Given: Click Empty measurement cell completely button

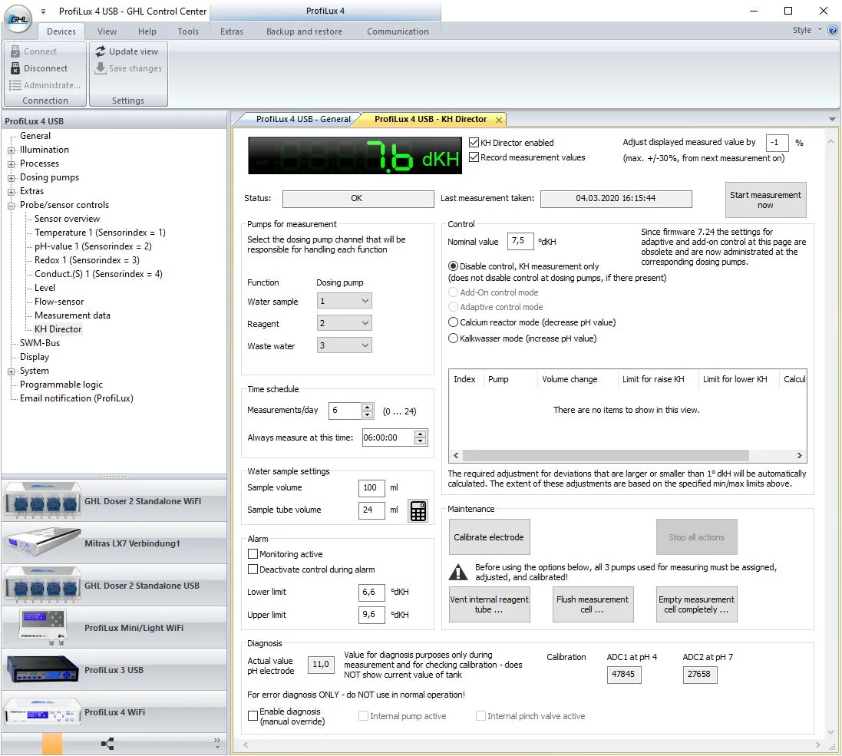Looking at the screenshot, I should tap(696, 605).
